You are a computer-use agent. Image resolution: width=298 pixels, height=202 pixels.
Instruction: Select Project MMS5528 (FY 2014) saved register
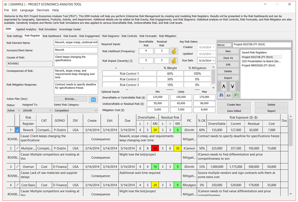pyautogui.click(x=258, y=65)
